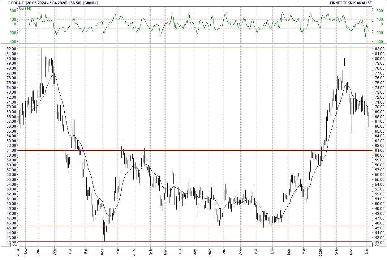Click the 82.00 left price axis label
Screen dimensions: 387x260
click(x=11, y=49)
